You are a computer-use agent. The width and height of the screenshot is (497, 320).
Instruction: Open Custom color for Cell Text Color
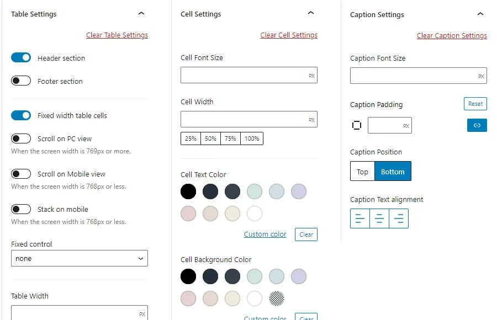(265, 234)
